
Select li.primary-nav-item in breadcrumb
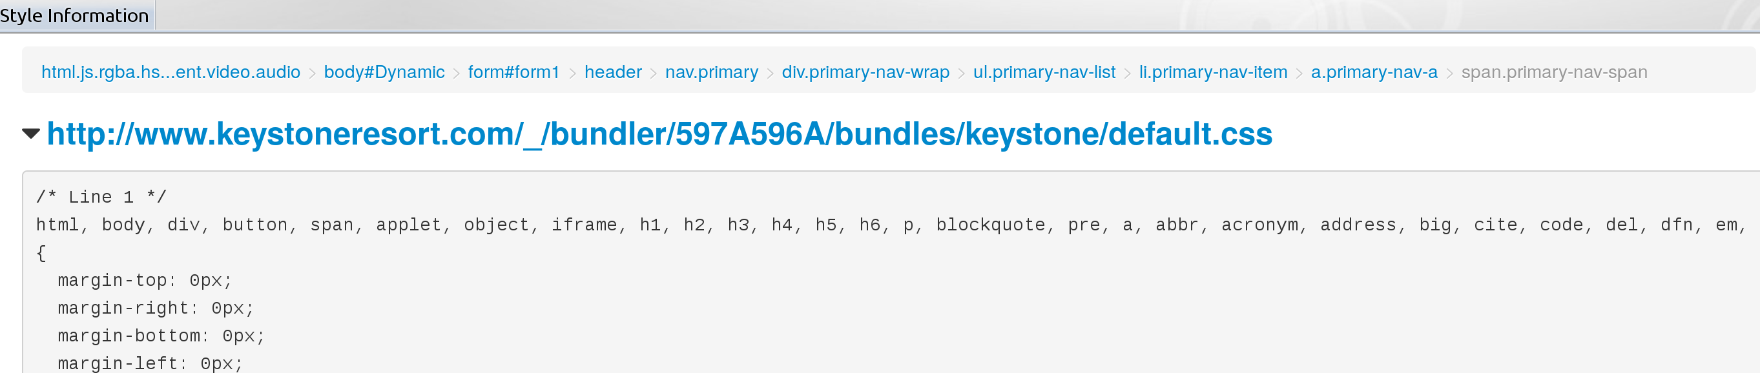click(1213, 72)
